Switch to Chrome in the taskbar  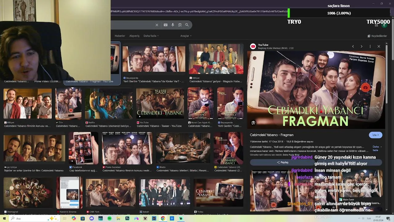click(x=163, y=218)
